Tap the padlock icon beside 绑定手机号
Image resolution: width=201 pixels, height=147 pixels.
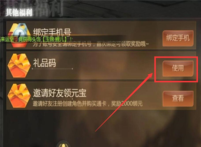coord(19,34)
